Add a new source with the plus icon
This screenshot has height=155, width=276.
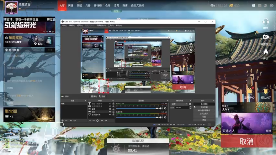tap(90, 121)
